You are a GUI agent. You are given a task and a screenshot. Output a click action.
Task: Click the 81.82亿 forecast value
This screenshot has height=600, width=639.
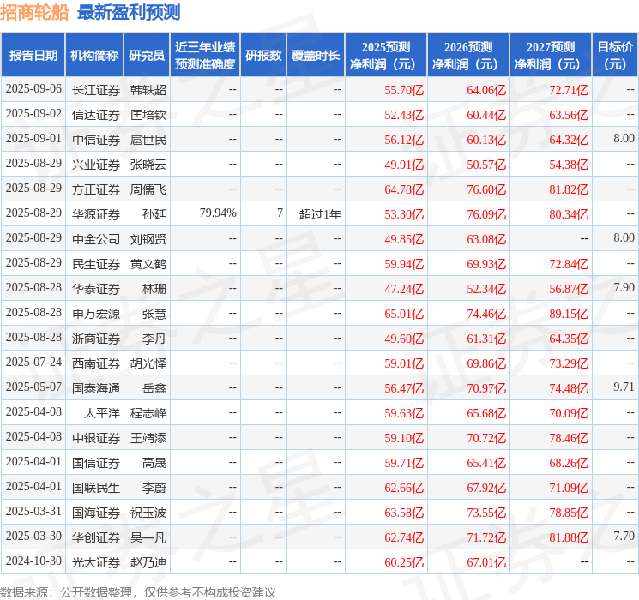coord(569,189)
